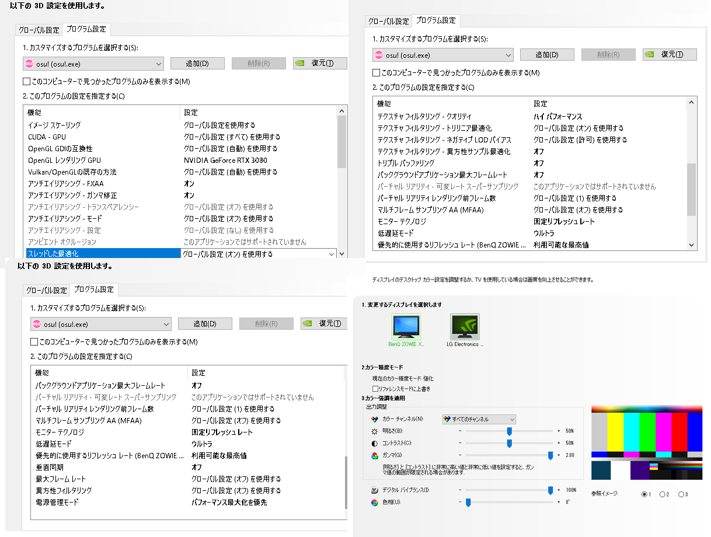The image size is (711, 537).
Task: Select the BenQ ZOWIE display icon
Action: 406,327
